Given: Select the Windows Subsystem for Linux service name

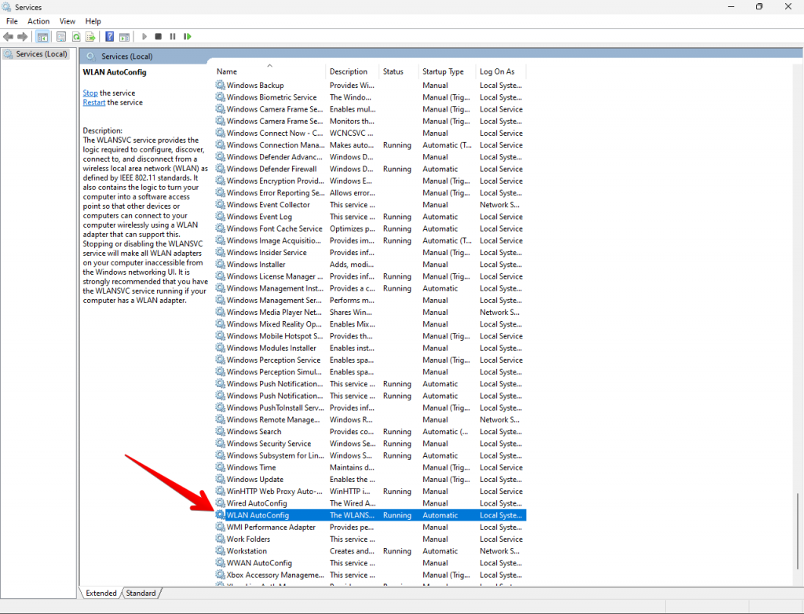Looking at the screenshot, I should 276,455.
